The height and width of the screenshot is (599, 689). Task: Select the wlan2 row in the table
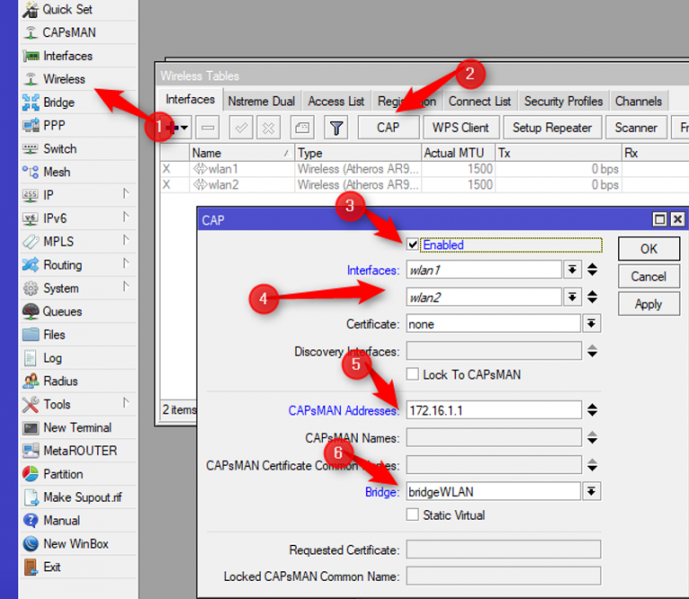(x=242, y=185)
